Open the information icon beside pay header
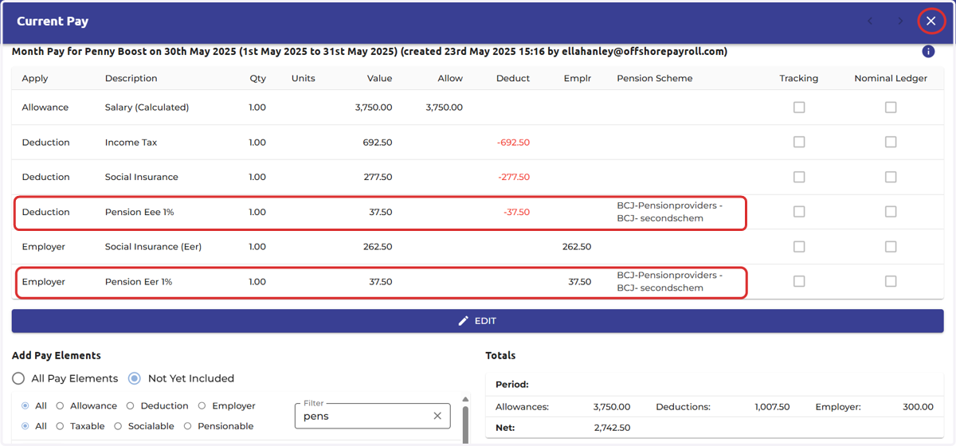Screen dimensions: 956x446 coord(928,52)
